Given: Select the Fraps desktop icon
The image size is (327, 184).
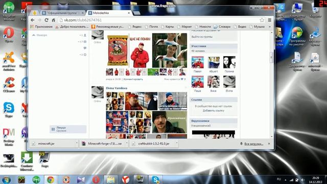Looking at the screenshot, I should 44,160.
